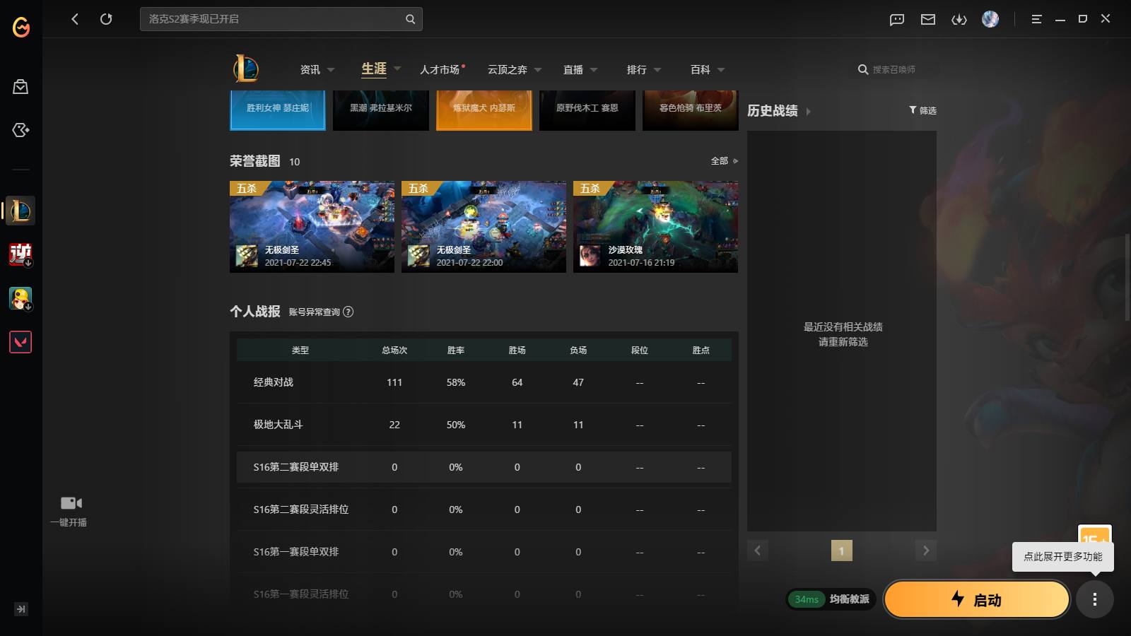Click the 段位 column header
Viewport: 1131px width, 636px height.
(640, 350)
